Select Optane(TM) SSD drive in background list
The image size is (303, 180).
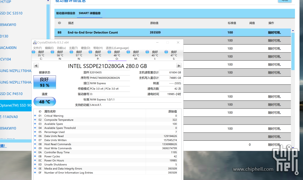point(16,105)
